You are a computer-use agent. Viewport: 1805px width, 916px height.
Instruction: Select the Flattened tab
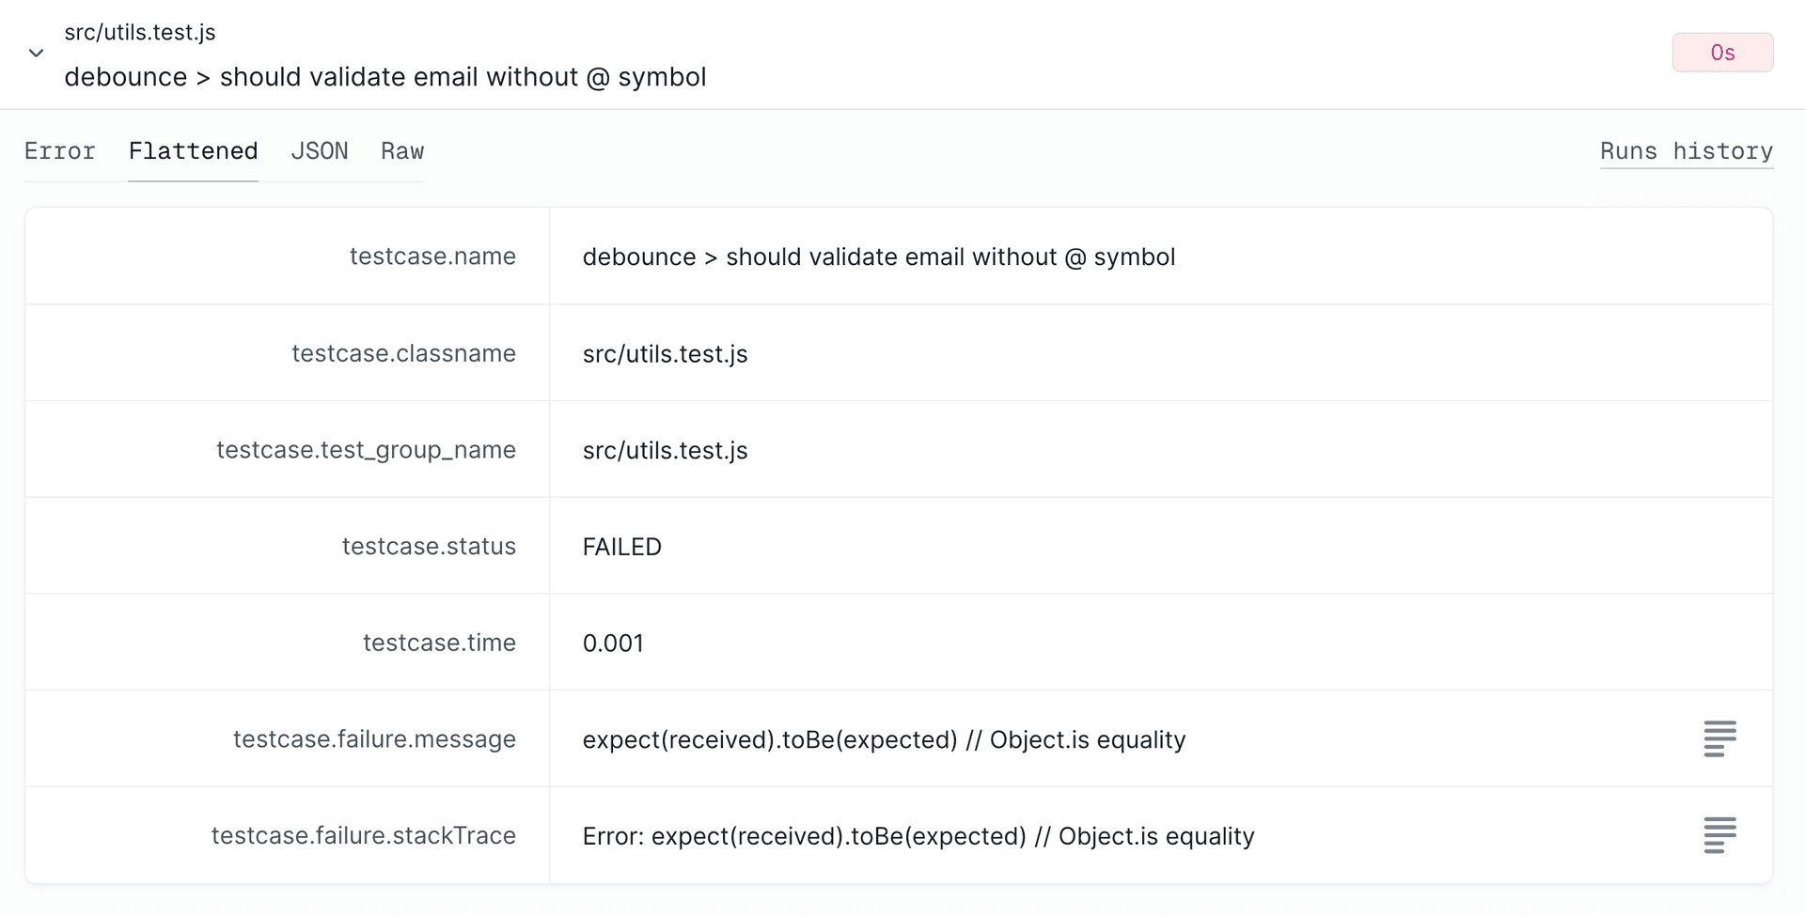tap(193, 150)
